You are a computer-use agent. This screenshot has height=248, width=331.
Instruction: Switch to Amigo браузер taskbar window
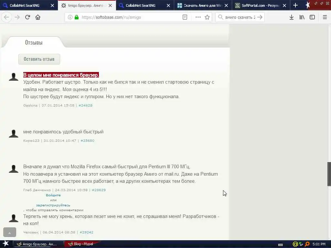click(38, 244)
